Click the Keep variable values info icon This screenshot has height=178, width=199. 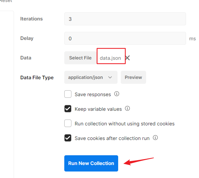128,108
